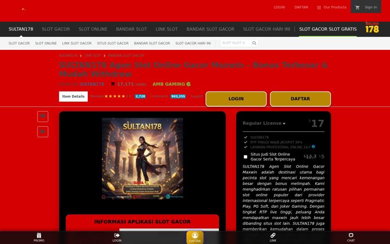The width and height of the screenshot is (390, 244).
Task: Open LINK SLOT main navigation item
Action: coord(167,29)
